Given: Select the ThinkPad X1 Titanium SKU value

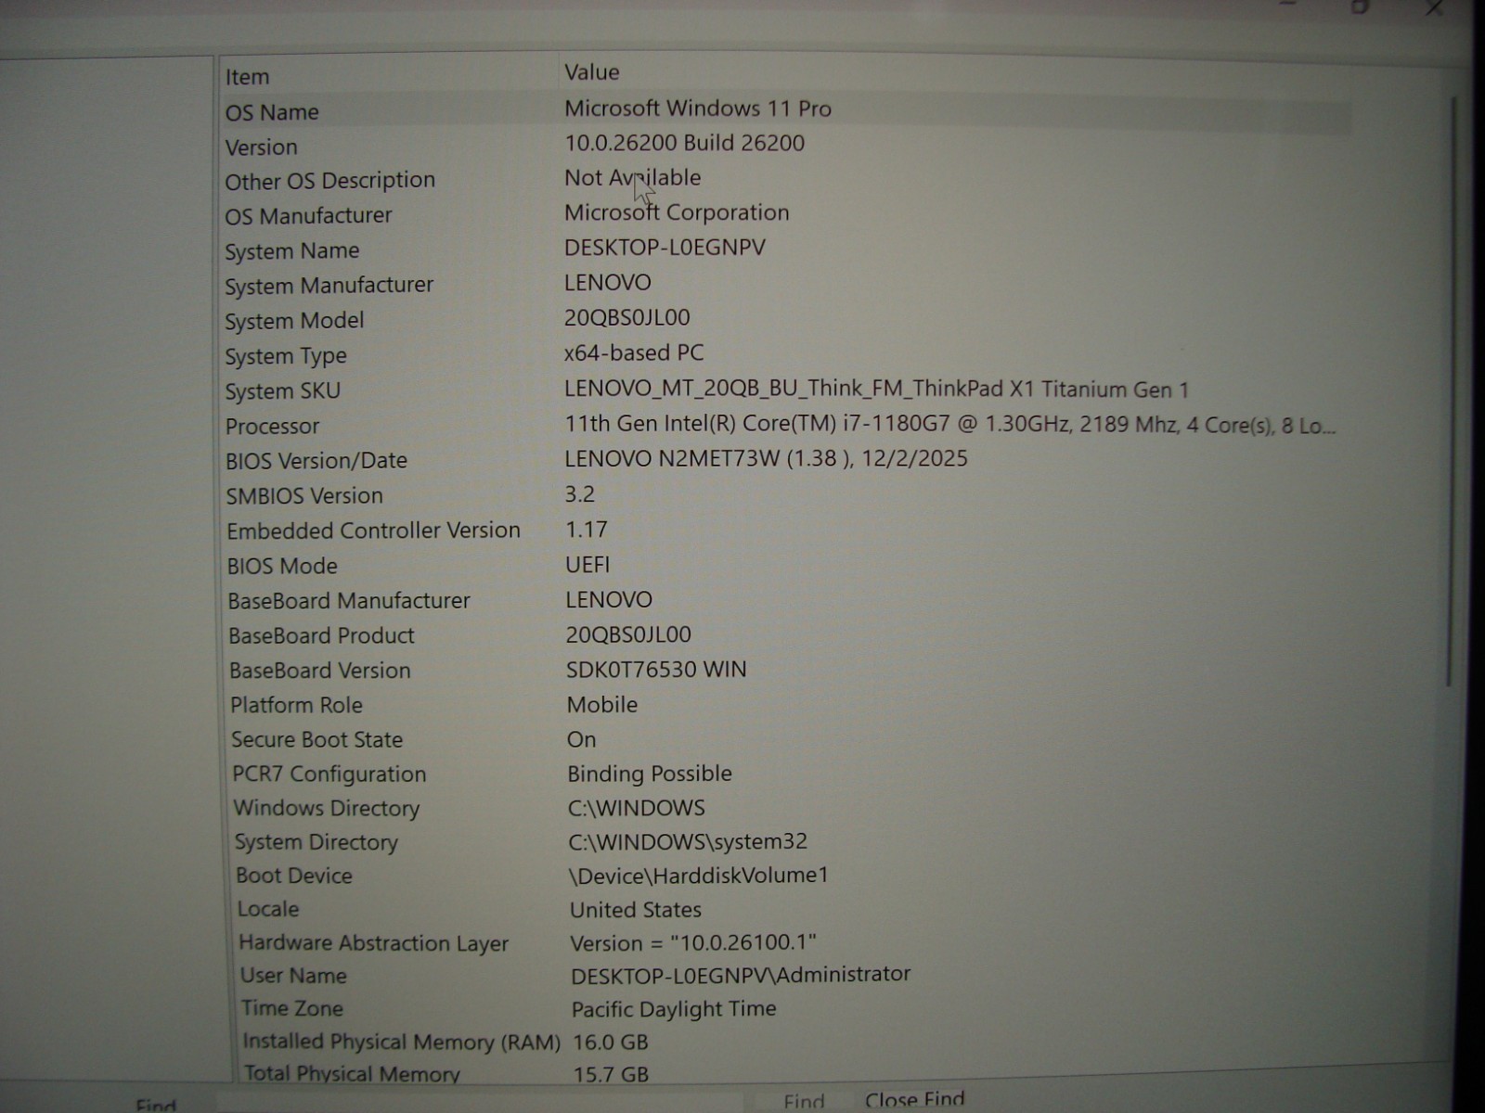Looking at the screenshot, I should pyautogui.click(x=876, y=389).
